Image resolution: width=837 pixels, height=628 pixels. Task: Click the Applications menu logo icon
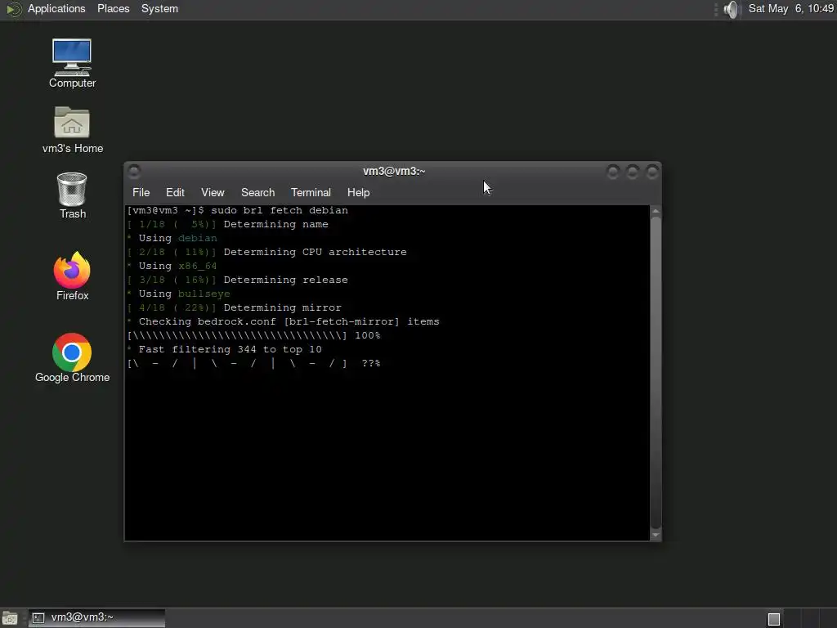[13, 9]
